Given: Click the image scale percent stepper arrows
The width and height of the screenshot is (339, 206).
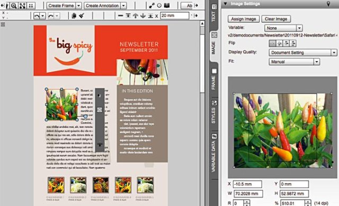Looking at the screenshot, I should (x=308, y=203).
